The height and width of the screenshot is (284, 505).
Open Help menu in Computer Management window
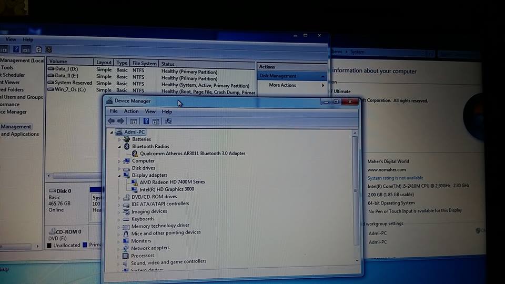[28, 39]
